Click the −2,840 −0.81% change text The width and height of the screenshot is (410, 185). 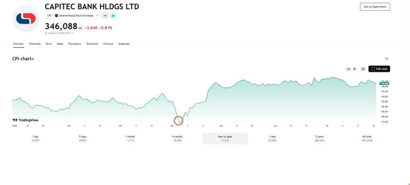tap(98, 28)
